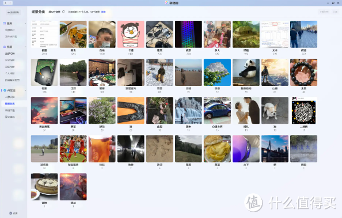Viewport: 342px width, 218px height.
Task: Open the 美食 food plates thumbnail
Action: (73, 34)
